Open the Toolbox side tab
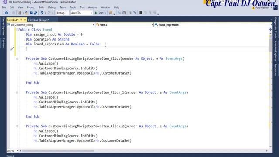The width and height of the screenshot is (279, 157). [3, 43]
